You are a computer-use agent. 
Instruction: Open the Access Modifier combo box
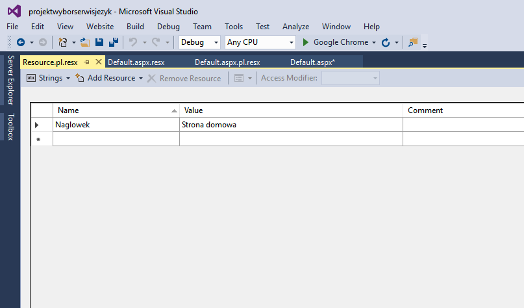(351, 78)
